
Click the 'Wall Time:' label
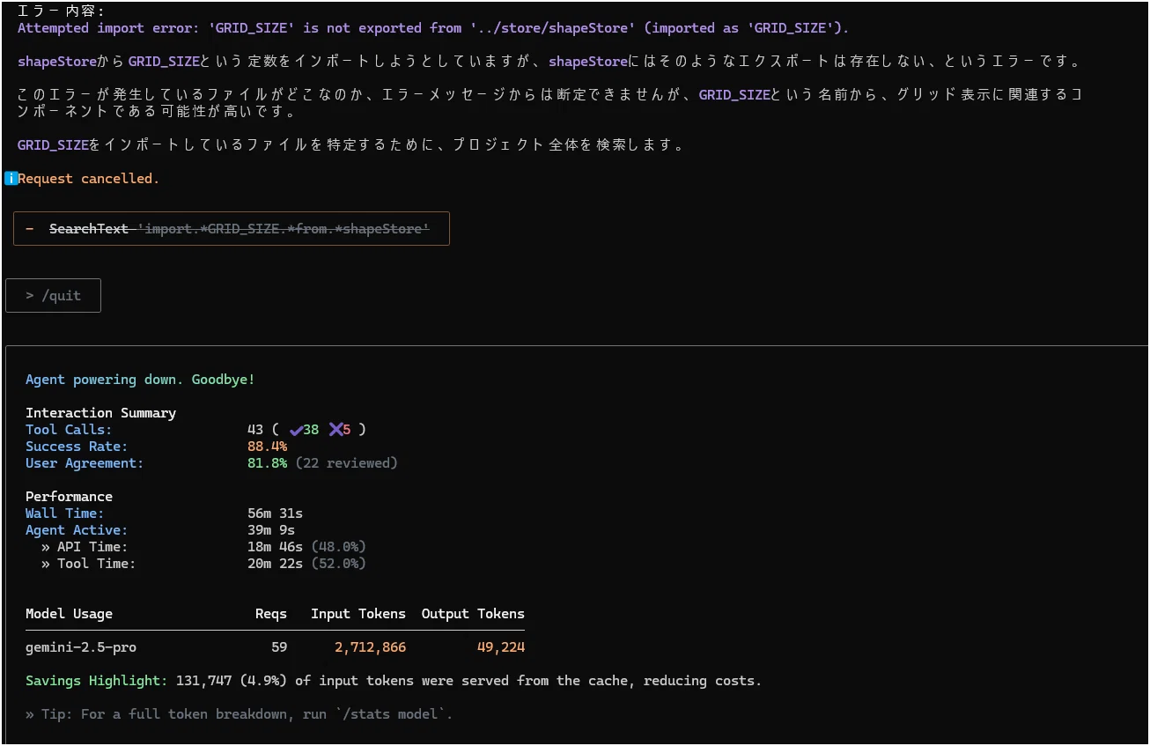[64, 513]
